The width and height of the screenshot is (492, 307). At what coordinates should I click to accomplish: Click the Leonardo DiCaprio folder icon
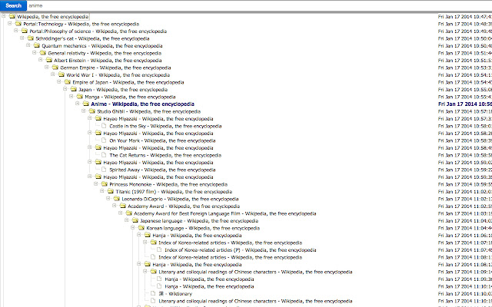point(117,199)
